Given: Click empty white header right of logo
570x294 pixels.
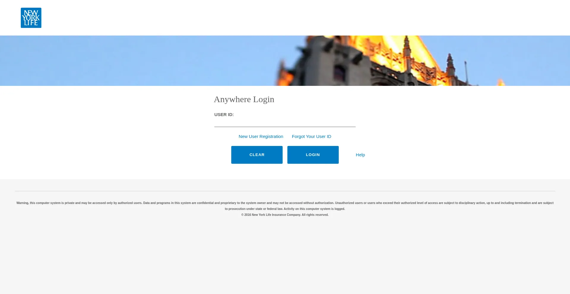Looking at the screenshot, I should tap(297, 18).
